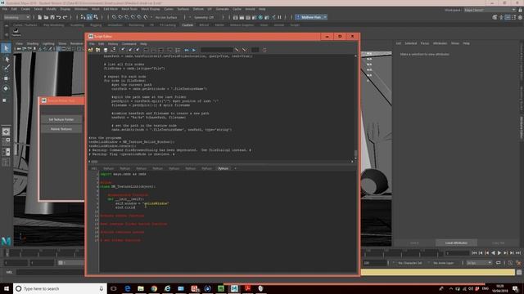Image resolution: width=524 pixels, height=294 pixels.
Task: Click Maya icon in Windows taskbar
Action: (234, 288)
